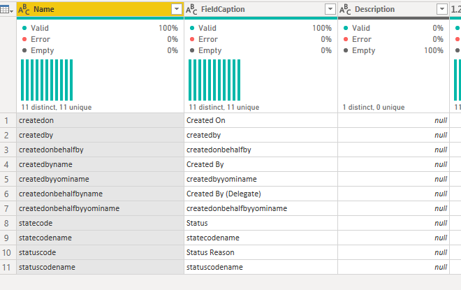Select the createdonbehalfby name cell
The width and height of the screenshot is (461, 290).
(x=101, y=150)
